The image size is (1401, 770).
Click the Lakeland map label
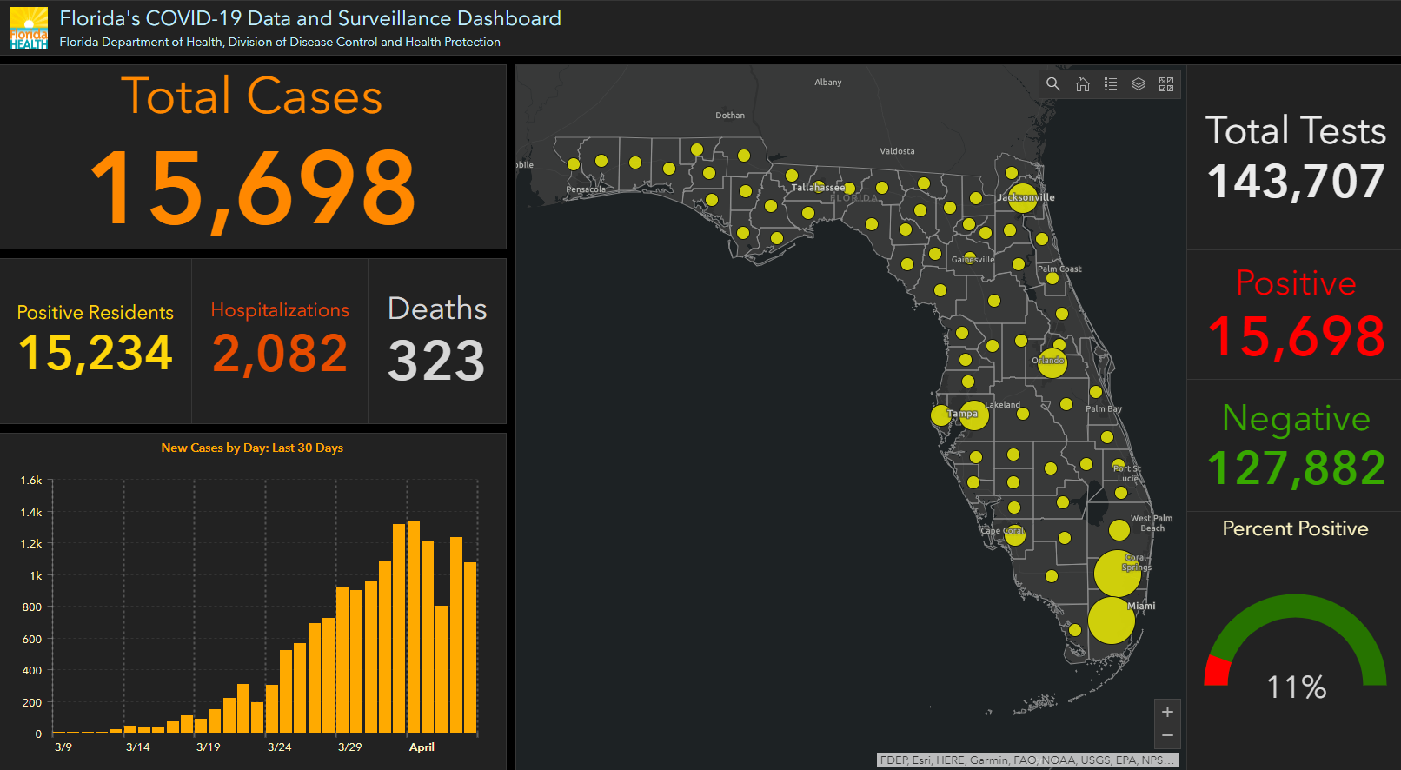pos(1002,405)
